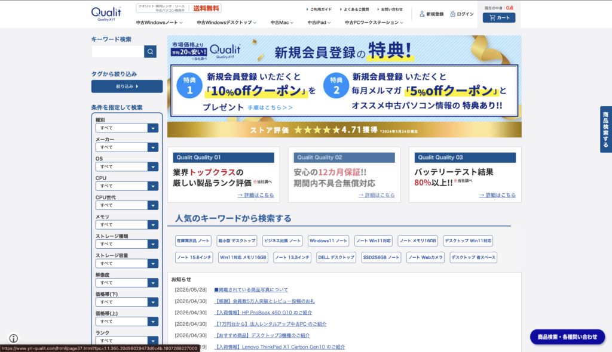Expand the ストレージ種類 dropdown

point(127,244)
